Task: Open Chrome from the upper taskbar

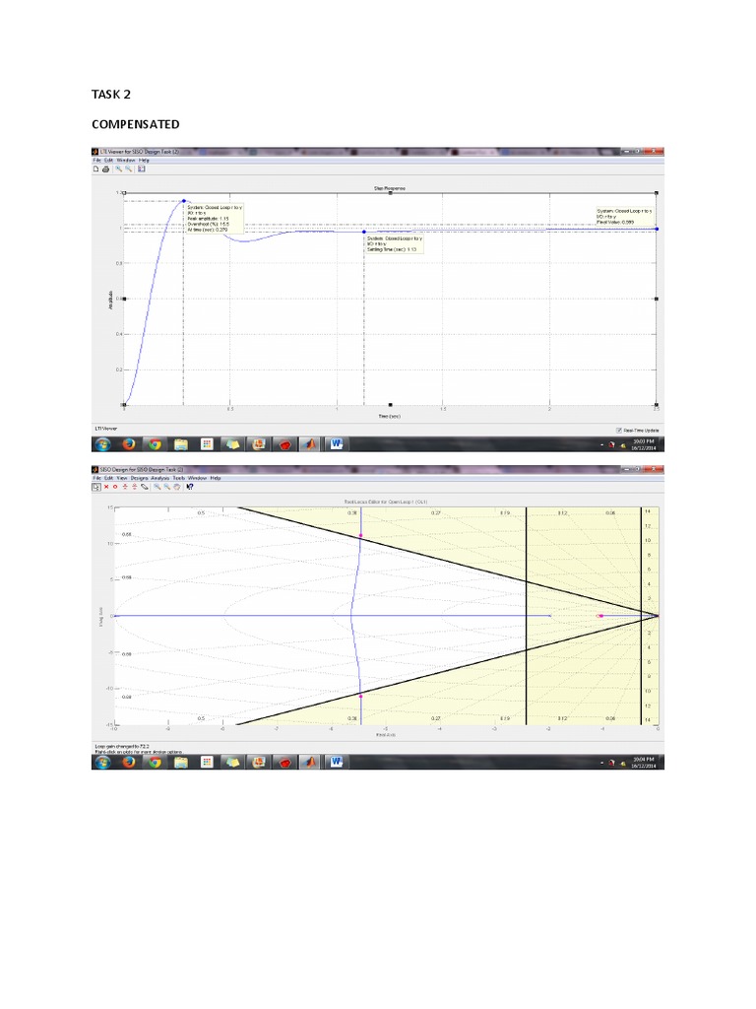Action: 155,444
